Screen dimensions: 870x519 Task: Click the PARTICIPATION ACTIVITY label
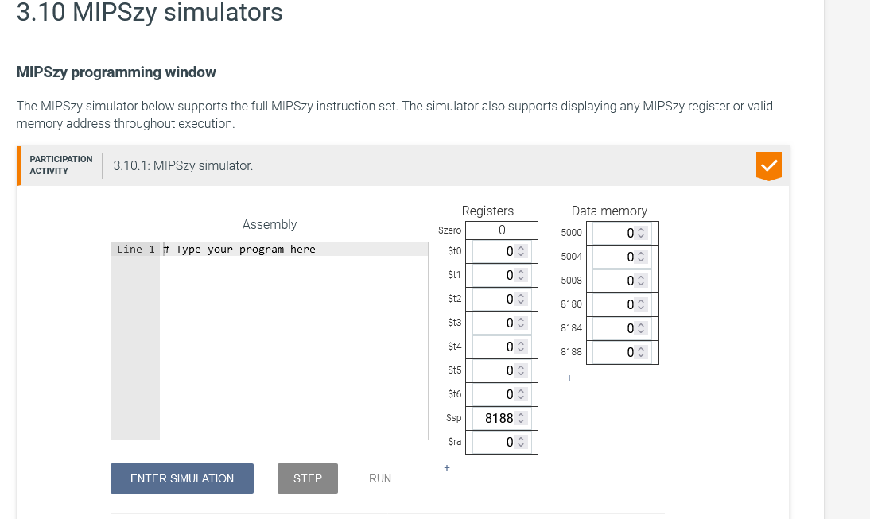60,165
